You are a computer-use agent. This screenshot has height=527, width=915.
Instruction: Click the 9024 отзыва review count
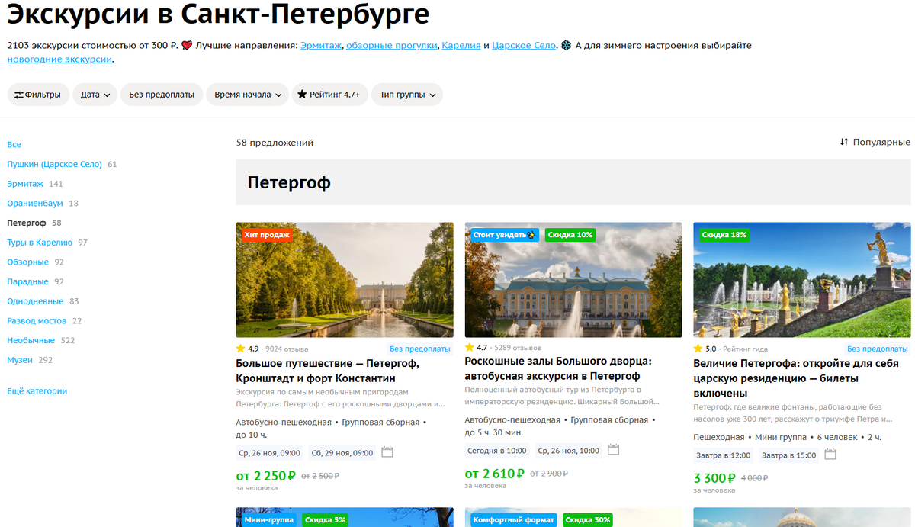coord(287,349)
